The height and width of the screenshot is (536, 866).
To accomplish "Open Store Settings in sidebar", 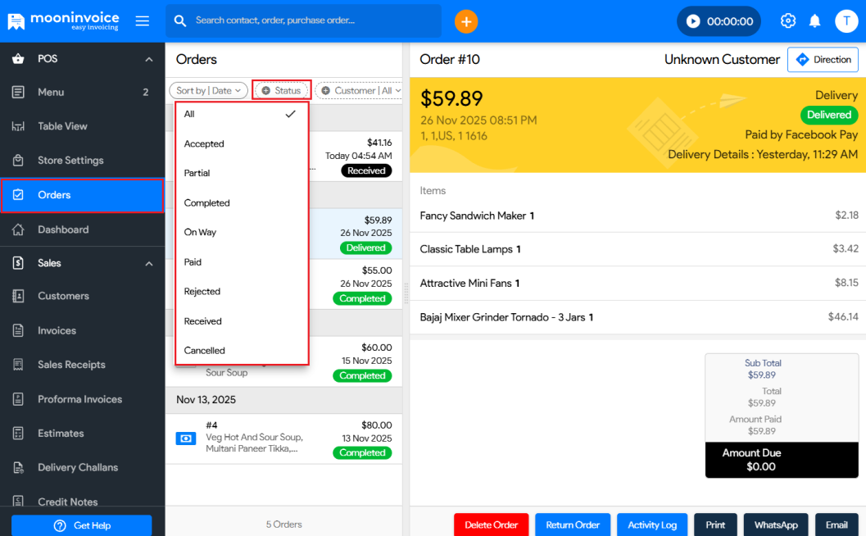I will [x=70, y=161].
